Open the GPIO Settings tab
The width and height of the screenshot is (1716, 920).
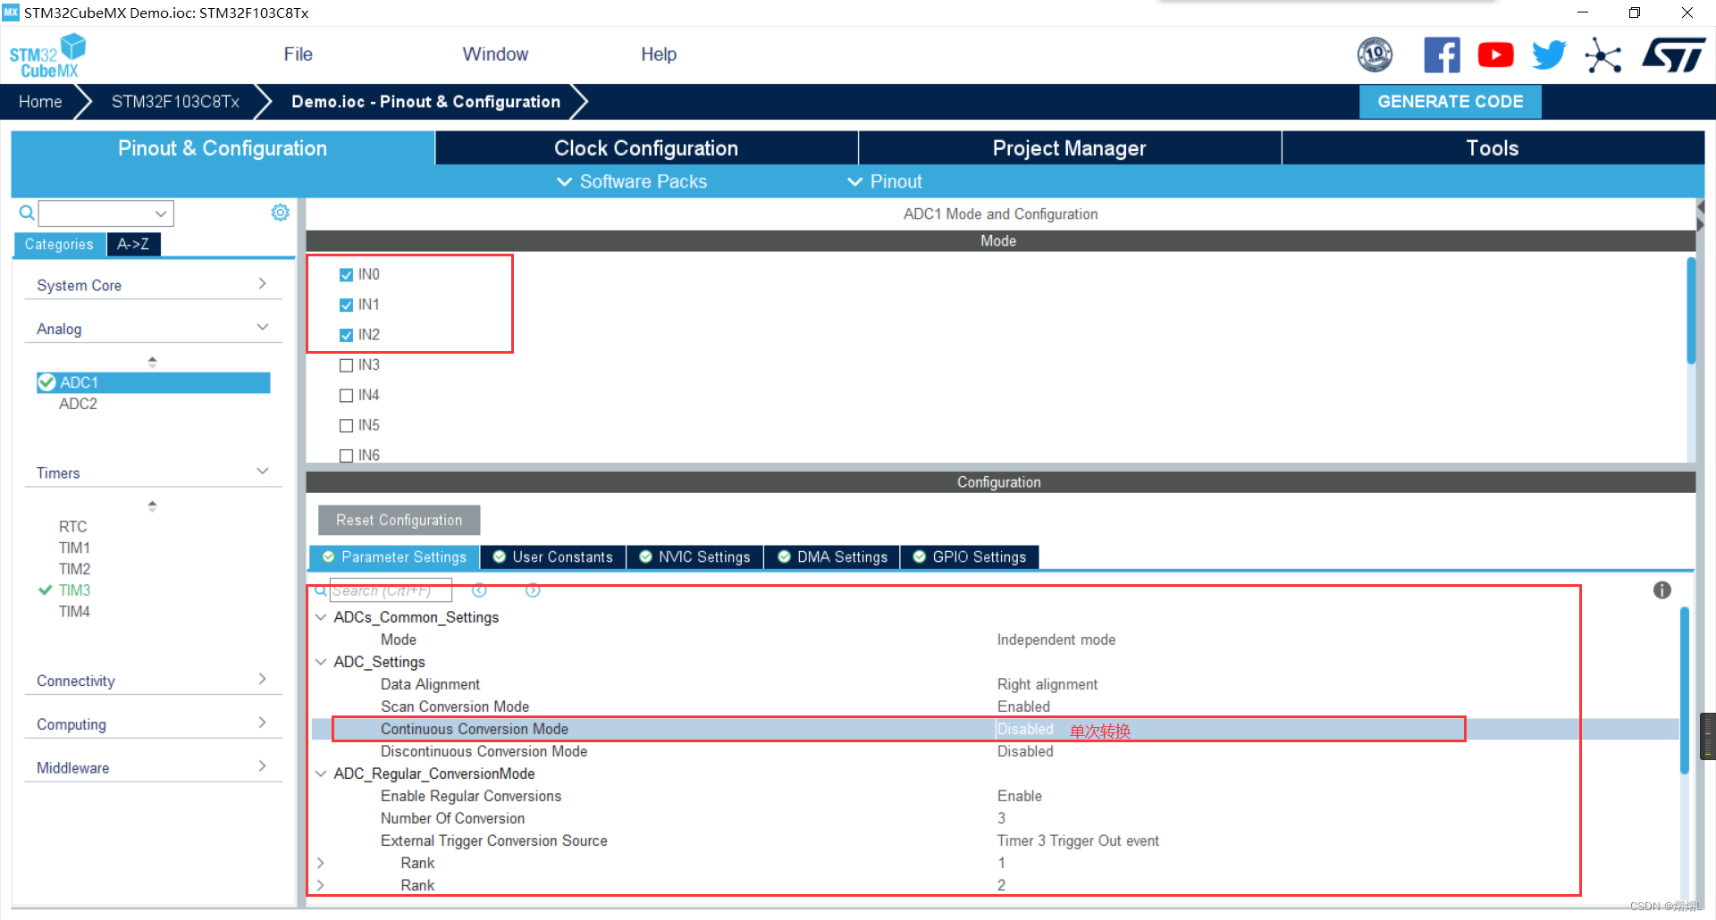970,557
